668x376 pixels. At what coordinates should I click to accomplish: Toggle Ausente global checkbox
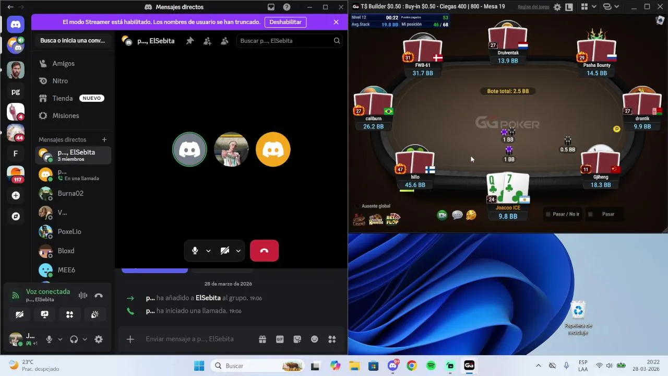pyautogui.click(x=357, y=206)
